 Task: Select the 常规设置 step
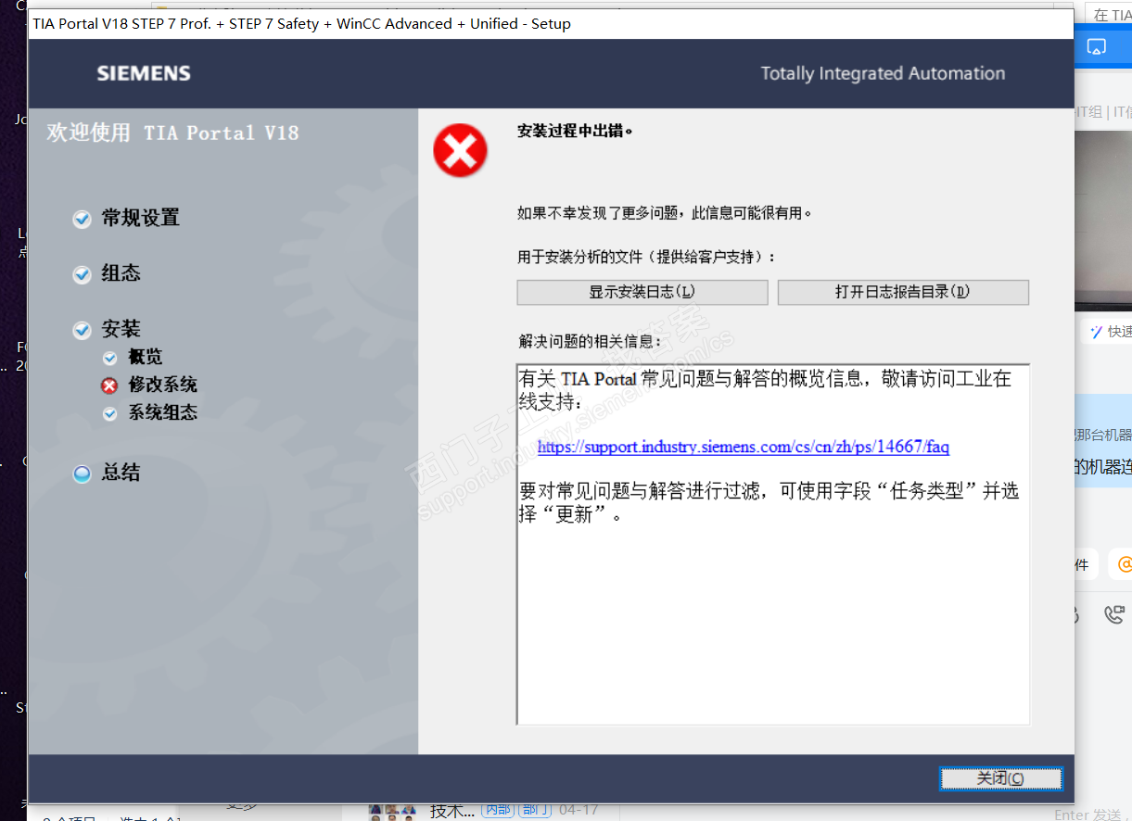pos(140,218)
